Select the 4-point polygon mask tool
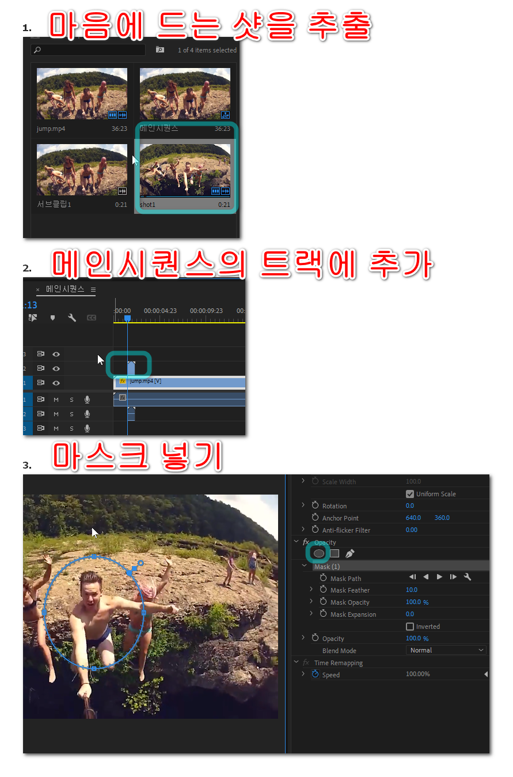The height and width of the screenshot is (777, 513). point(335,553)
